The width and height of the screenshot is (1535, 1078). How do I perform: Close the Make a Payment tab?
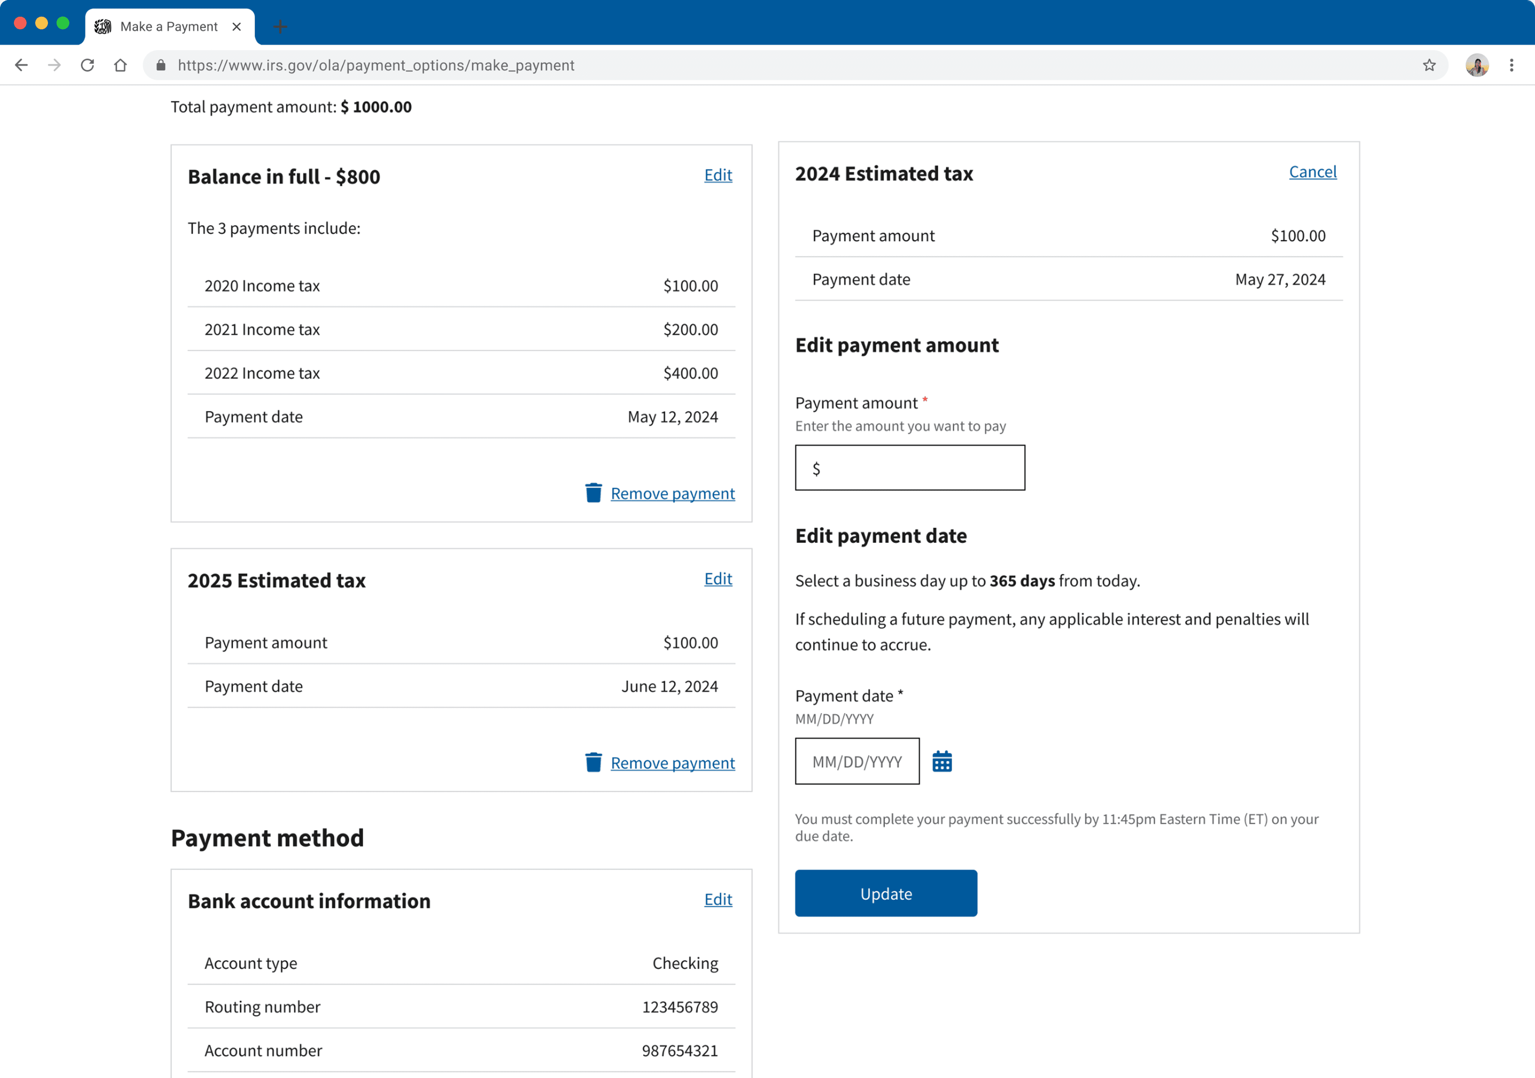pos(237,27)
